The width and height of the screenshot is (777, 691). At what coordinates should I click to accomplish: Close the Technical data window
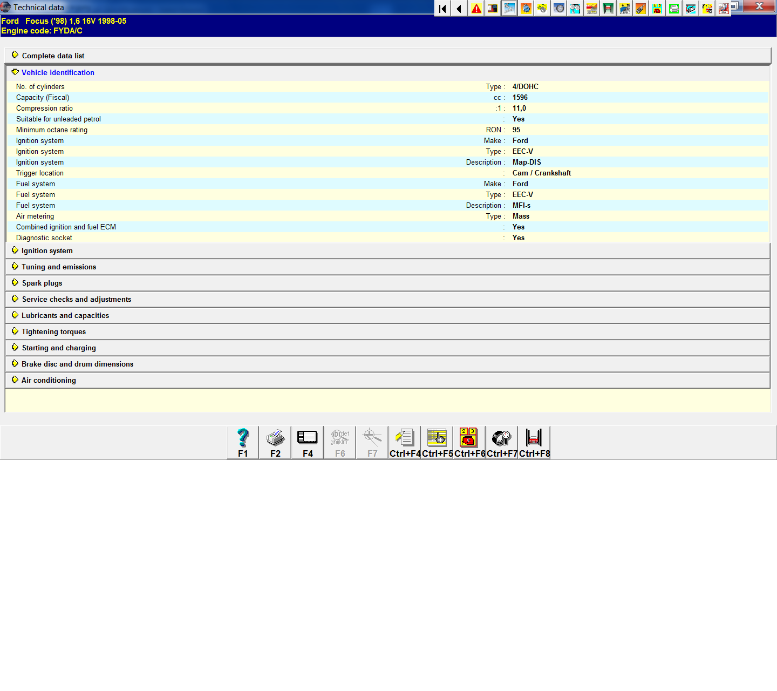click(759, 6)
